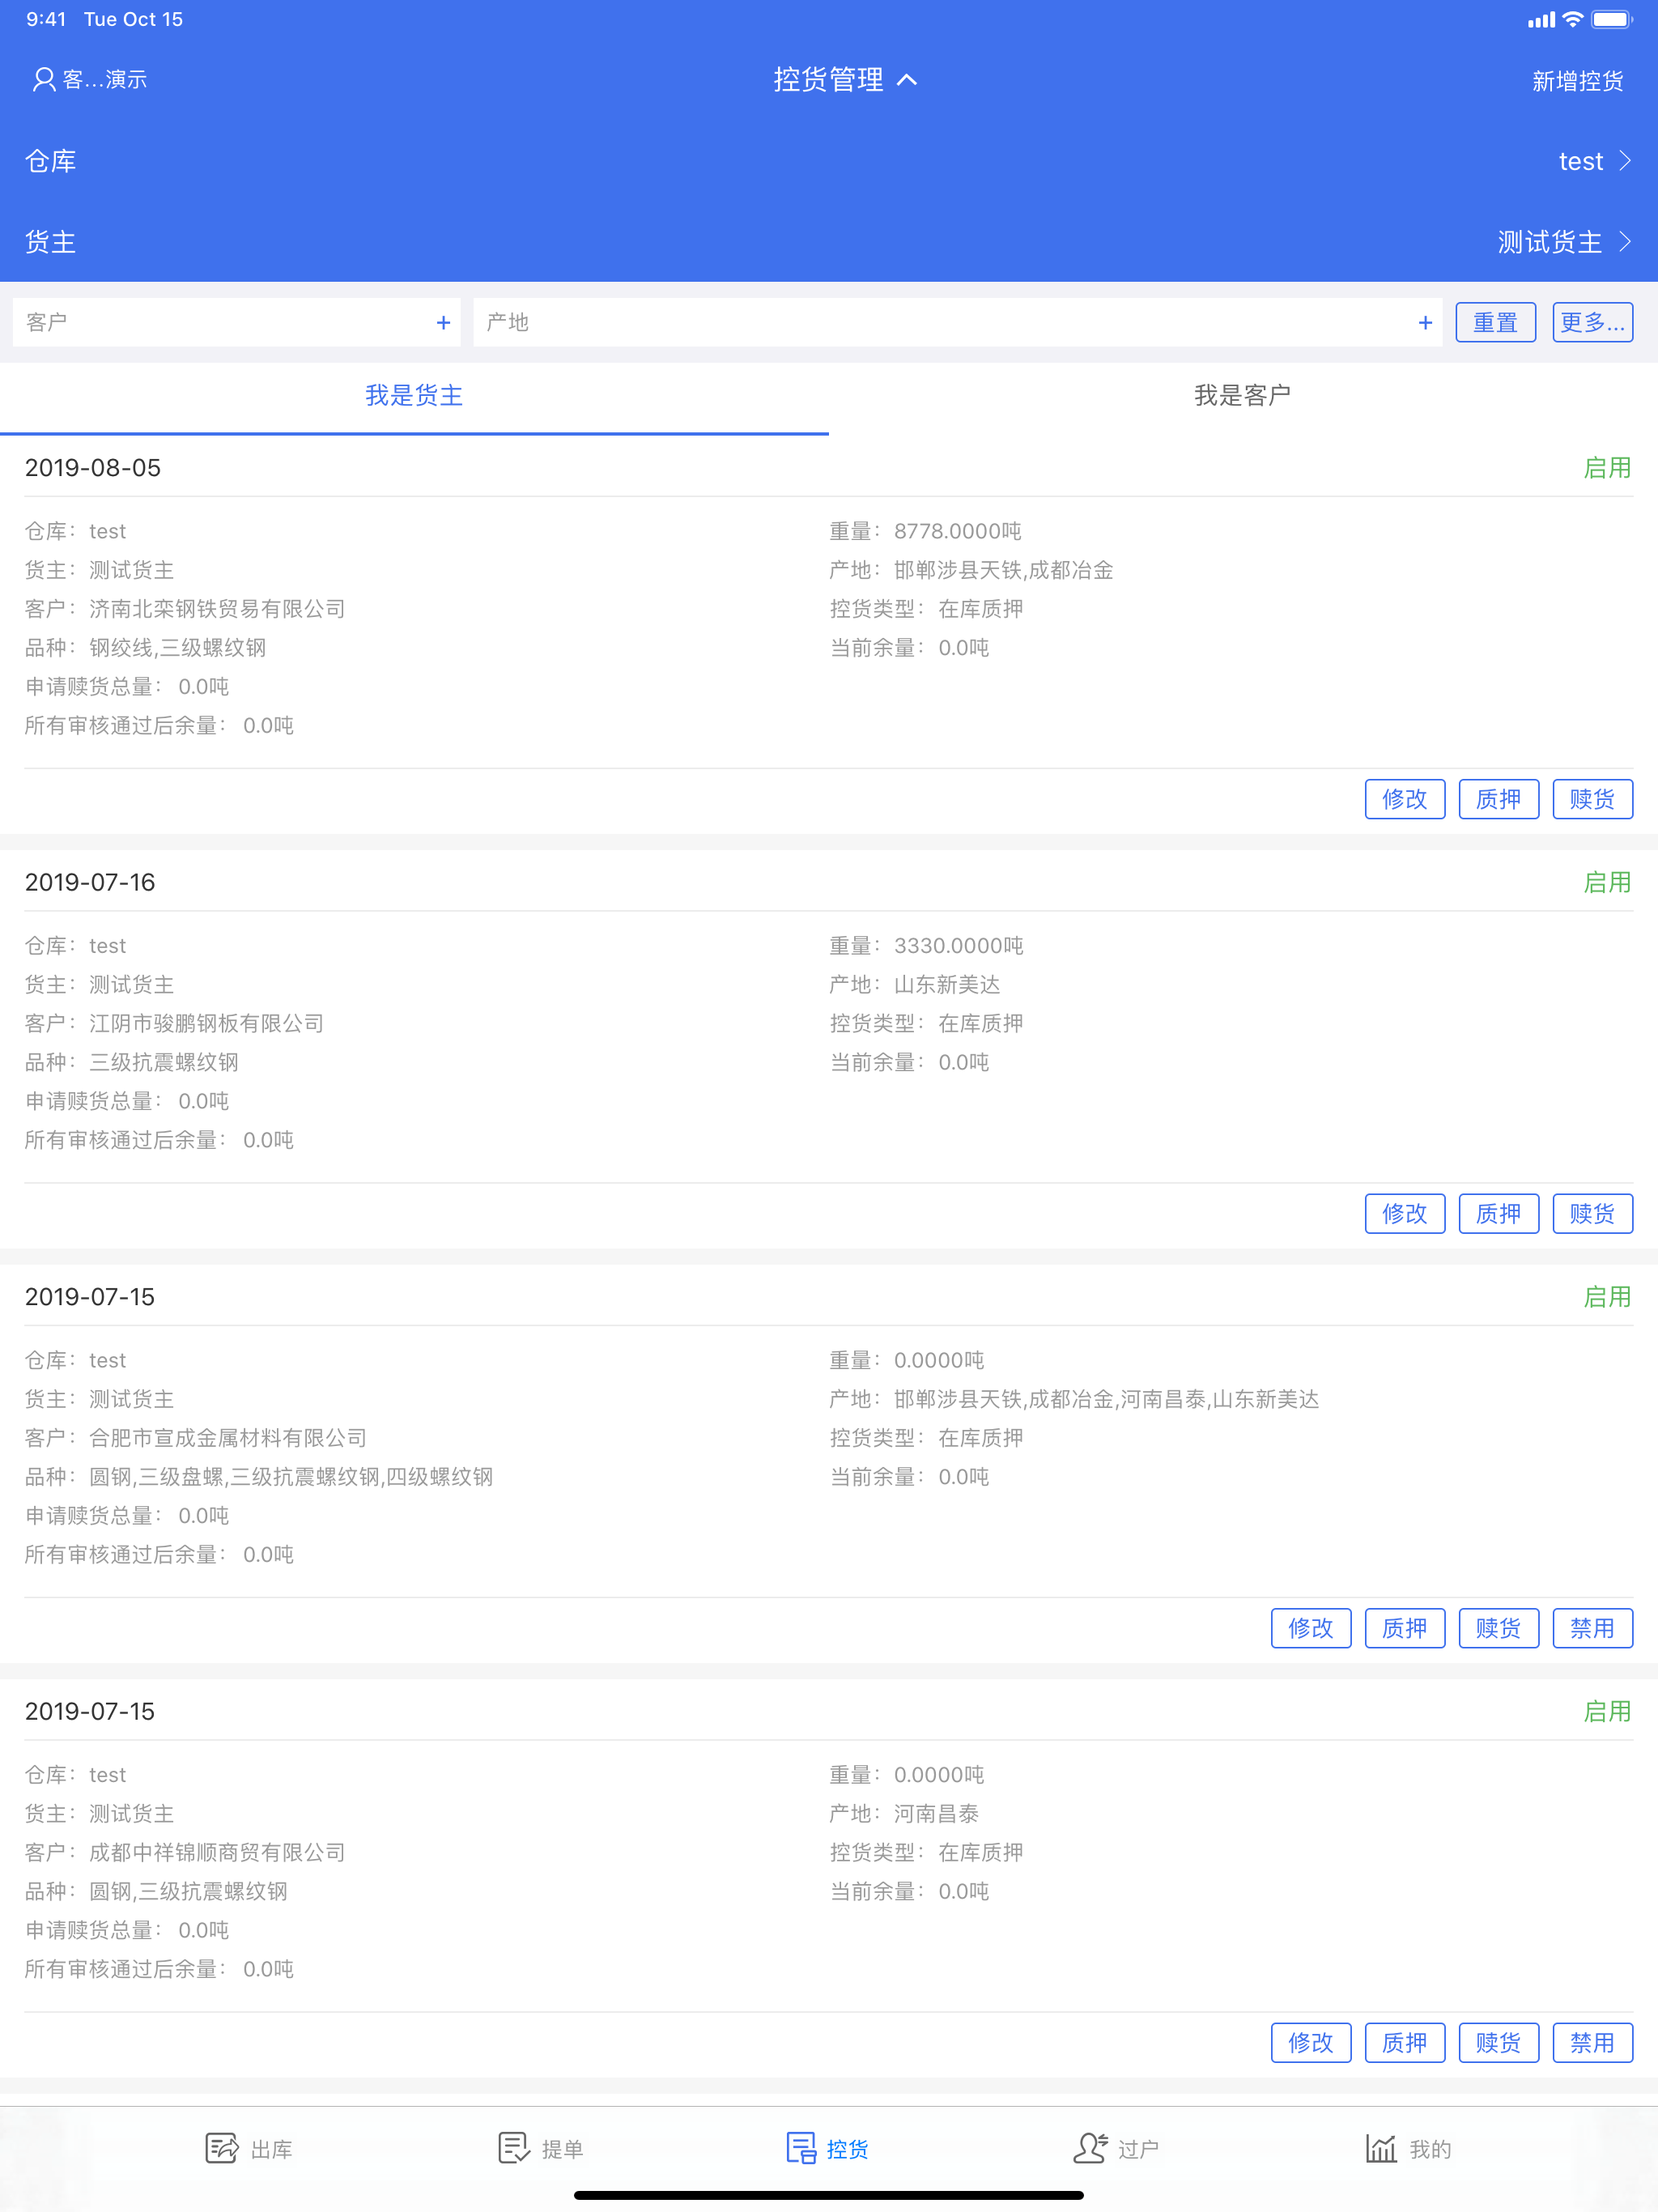Click 质押 on the 成都中祥锦顺 record
1658x2212 pixels.
point(1405,2043)
